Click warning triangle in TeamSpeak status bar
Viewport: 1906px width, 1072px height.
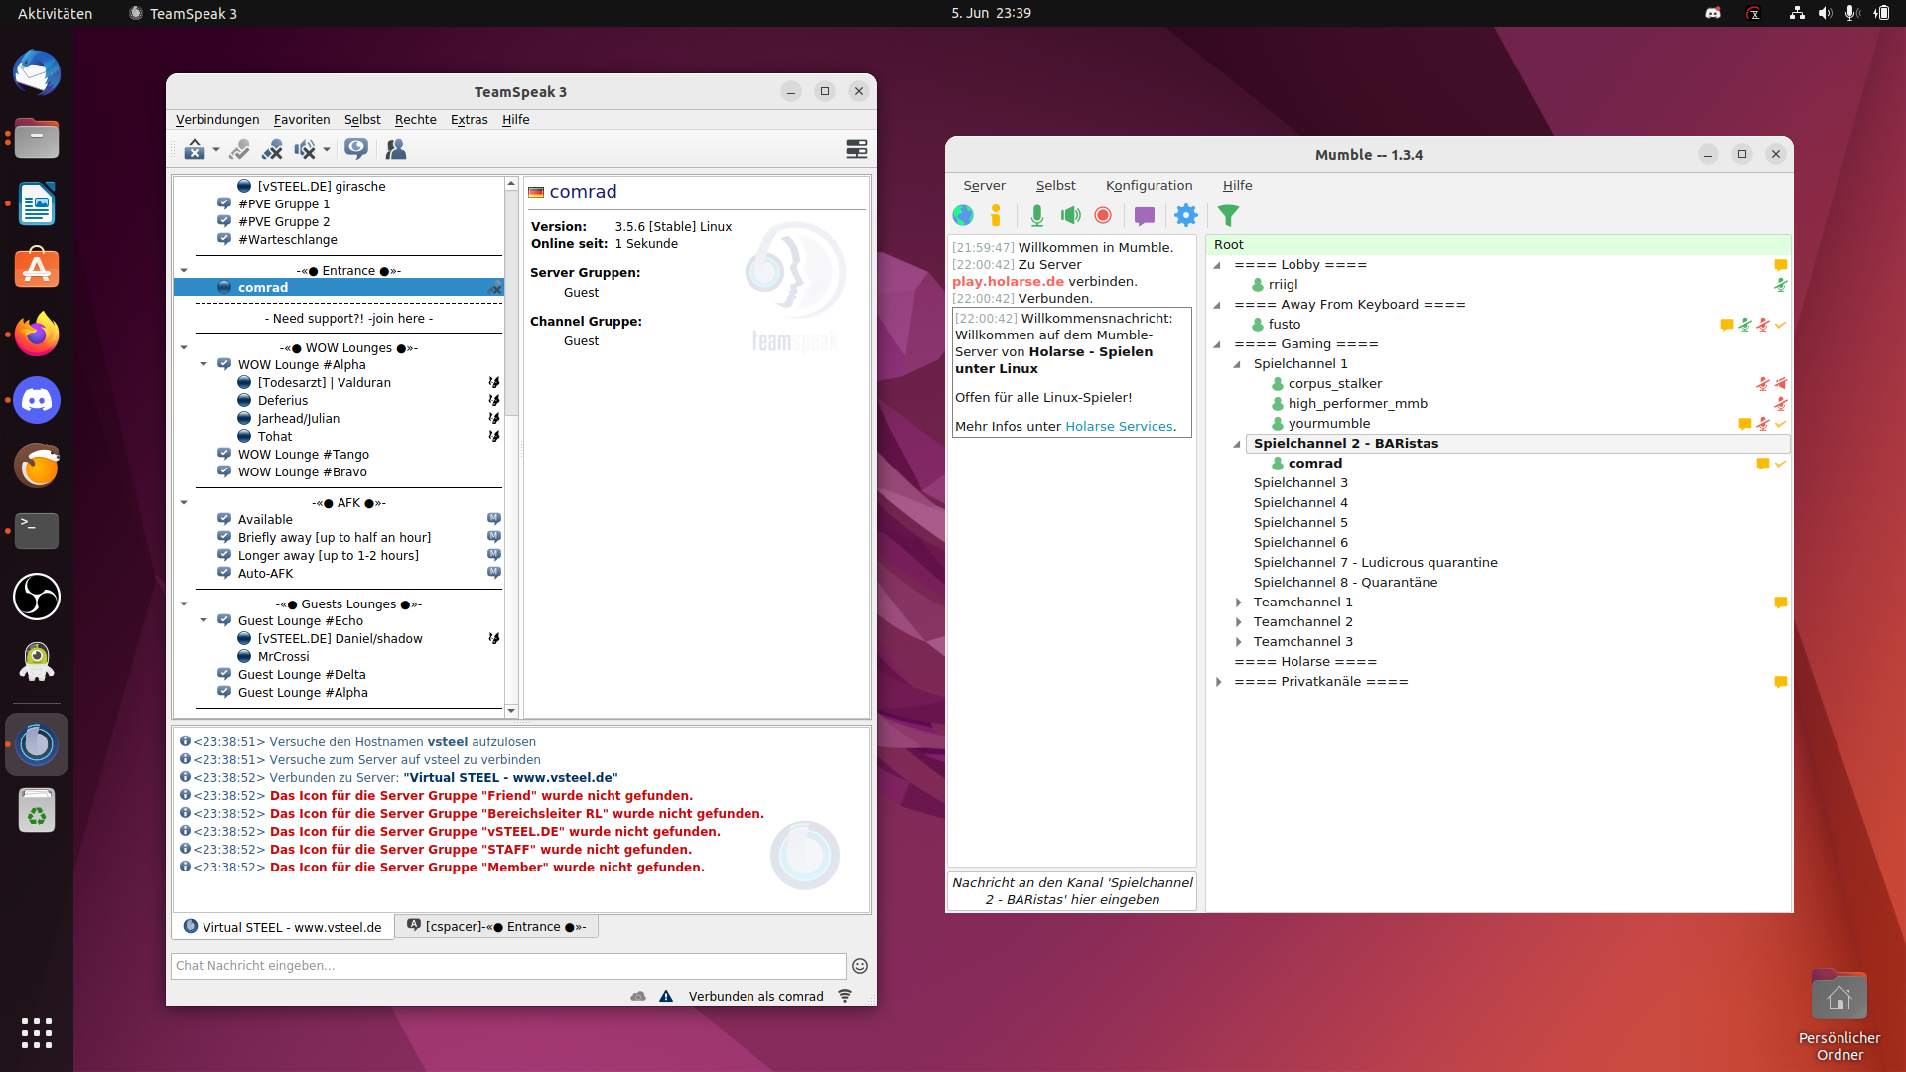click(x=666, y=996)
